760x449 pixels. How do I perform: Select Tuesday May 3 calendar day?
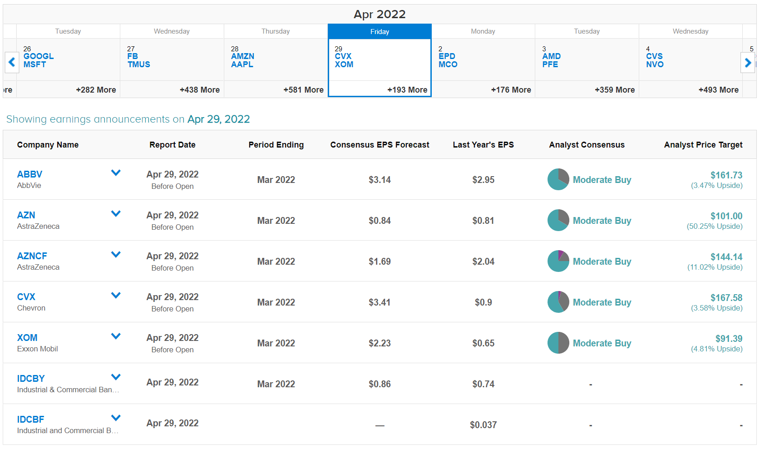587,60
